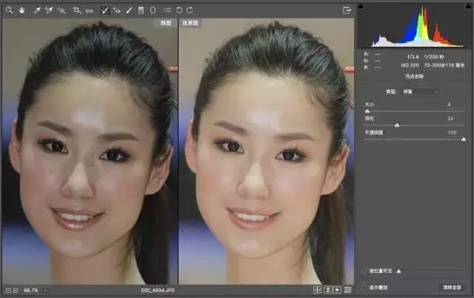
Task: Select the active Spot Removal tool
Action: pyautogui.click(x=104, y=10)
